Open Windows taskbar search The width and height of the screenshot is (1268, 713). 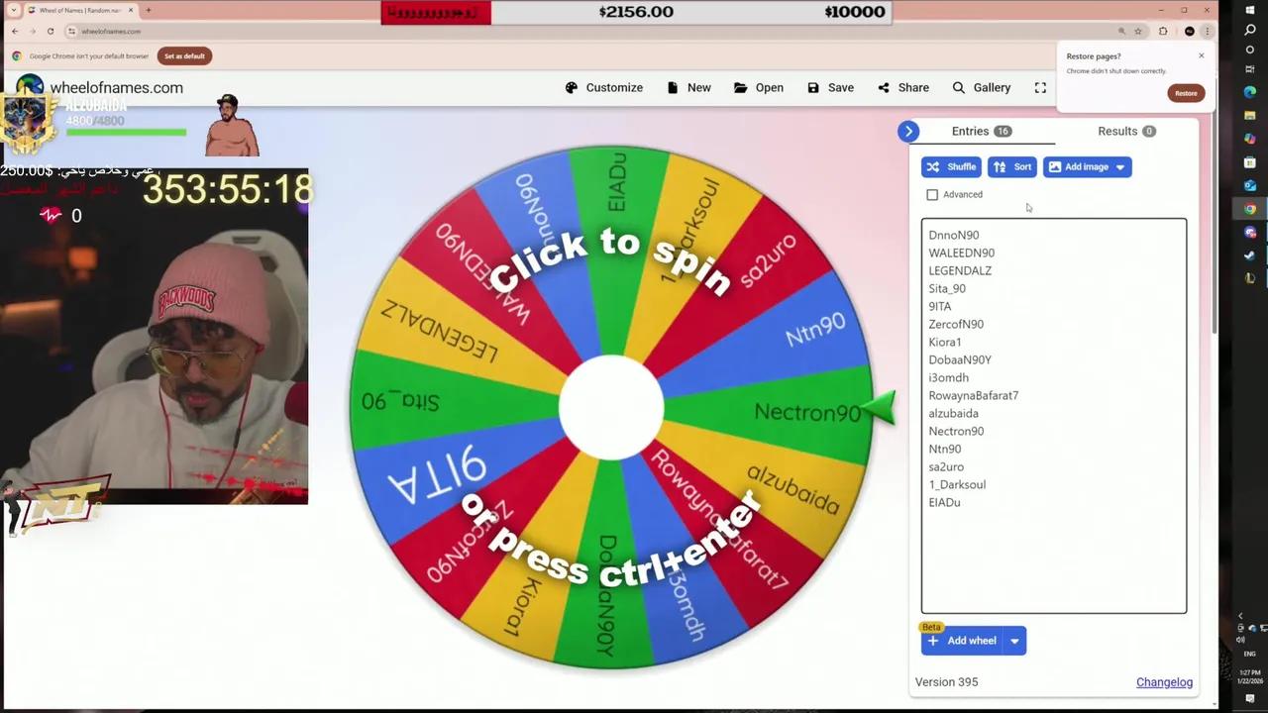1249,30
